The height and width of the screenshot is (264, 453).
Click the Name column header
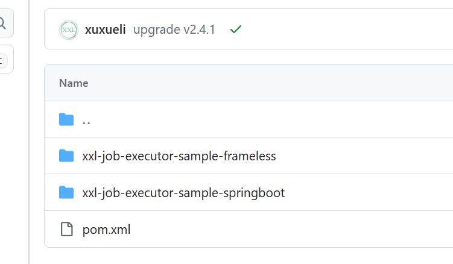[x=74, y=83]
